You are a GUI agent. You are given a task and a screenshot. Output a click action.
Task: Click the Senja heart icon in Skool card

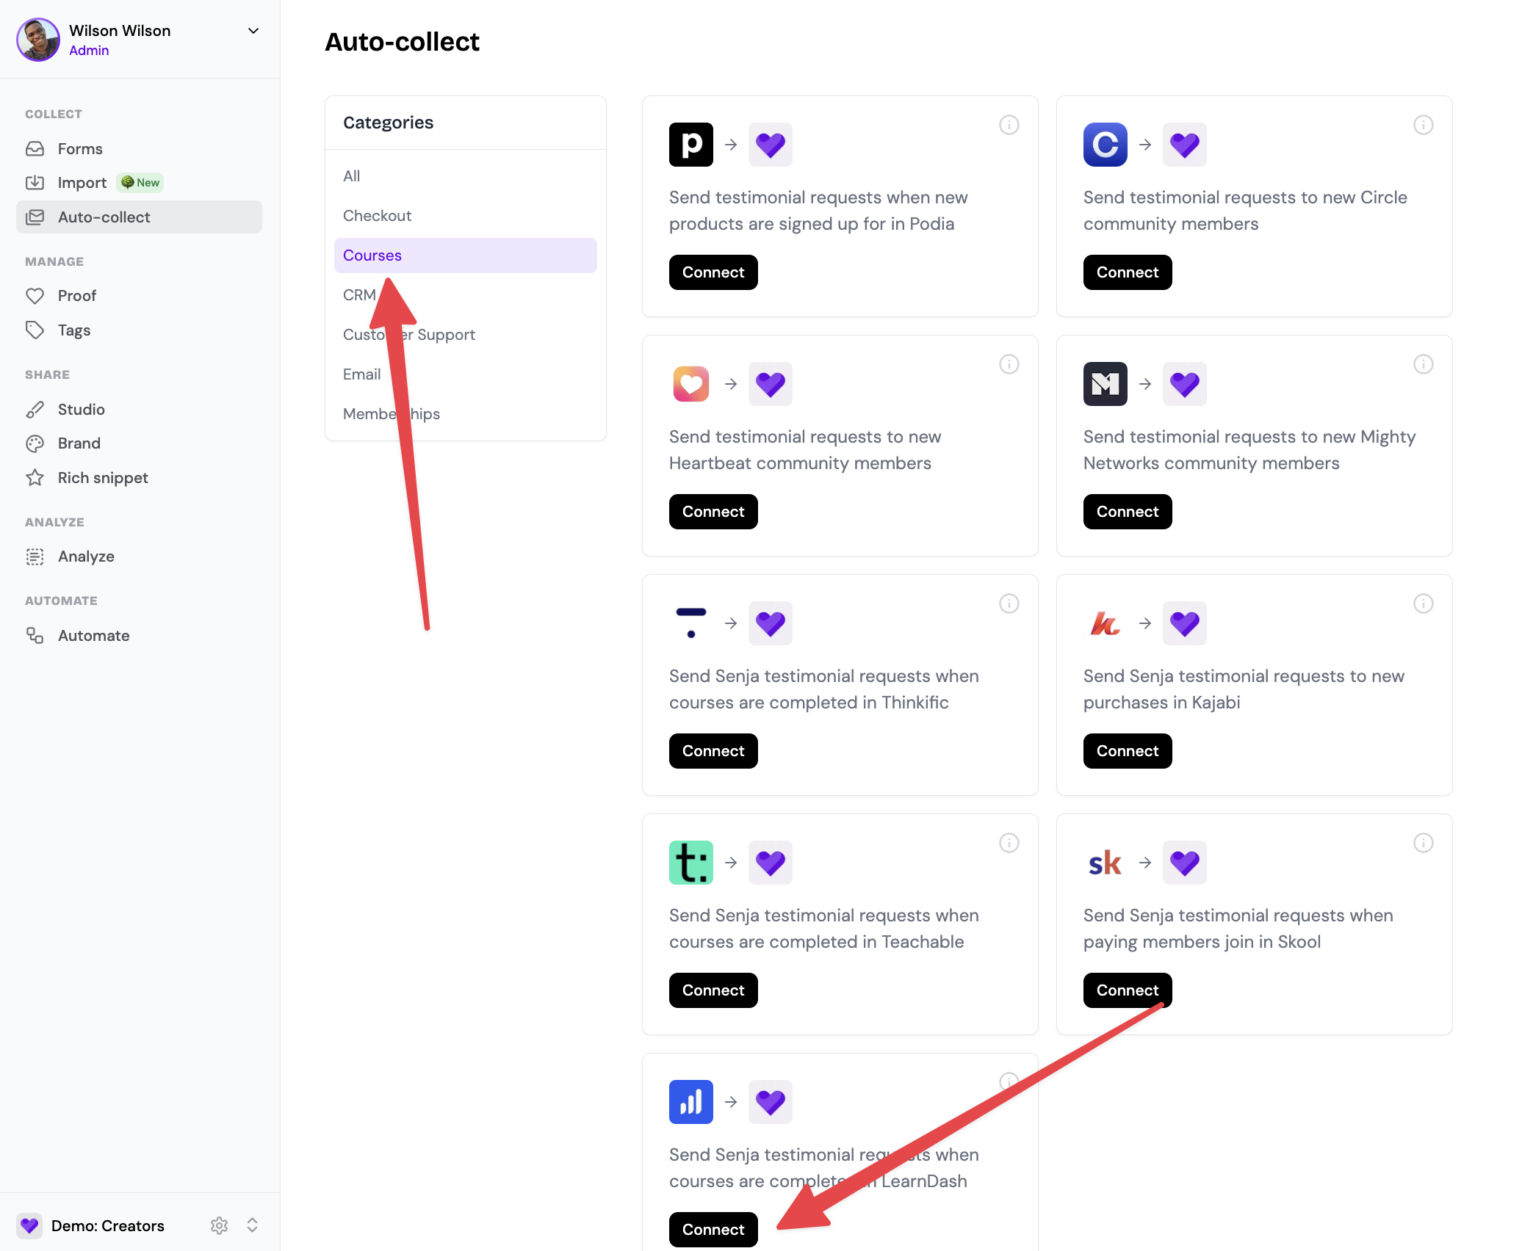click(1185, 863)
